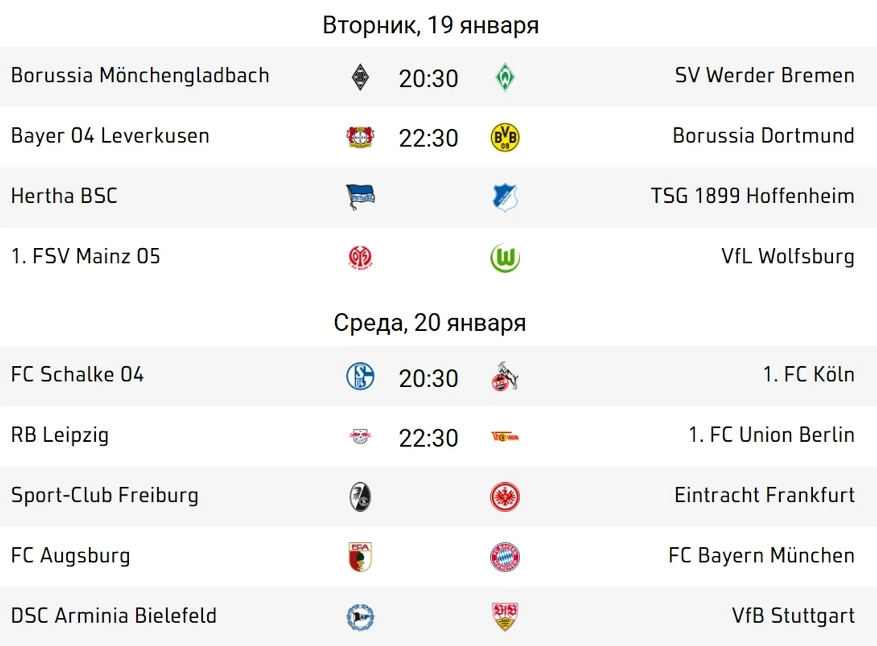Click the Hoffenheim blue crest
This screenshot has width=877, height=646.
point(505,198)
